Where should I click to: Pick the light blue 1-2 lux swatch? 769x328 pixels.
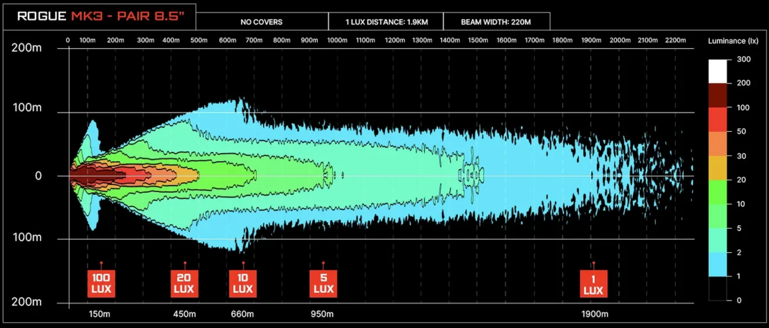coord(722,264)
